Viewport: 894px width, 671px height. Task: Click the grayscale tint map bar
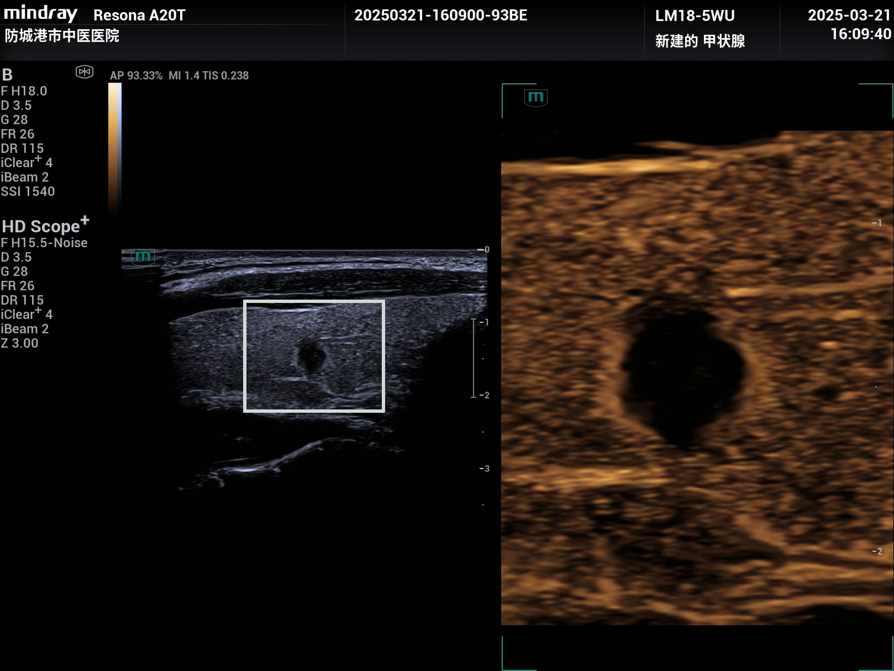pos(114,148)
